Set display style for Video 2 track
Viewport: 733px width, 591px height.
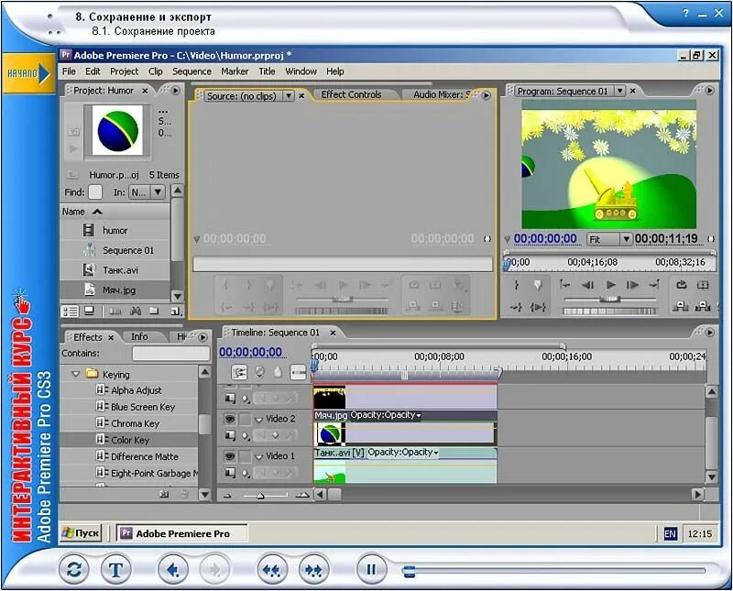(230, 436)
